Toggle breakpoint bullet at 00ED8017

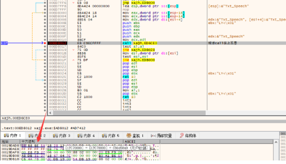[45, 46]
